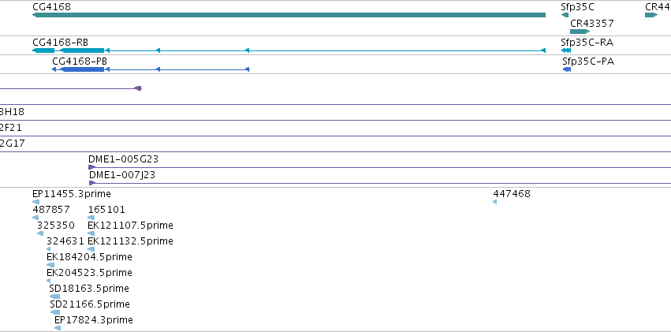Click the CG4168-PB rightmost exon arrow
Screen dimensions: 671x332
tap(247, 69)
